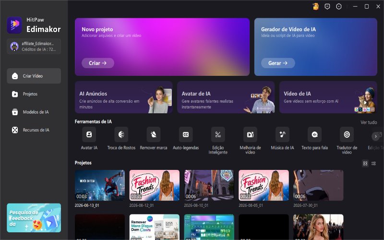The image size is (384, 240).
Task: Click the gift box icon in title bar
Action: [316, 7]
